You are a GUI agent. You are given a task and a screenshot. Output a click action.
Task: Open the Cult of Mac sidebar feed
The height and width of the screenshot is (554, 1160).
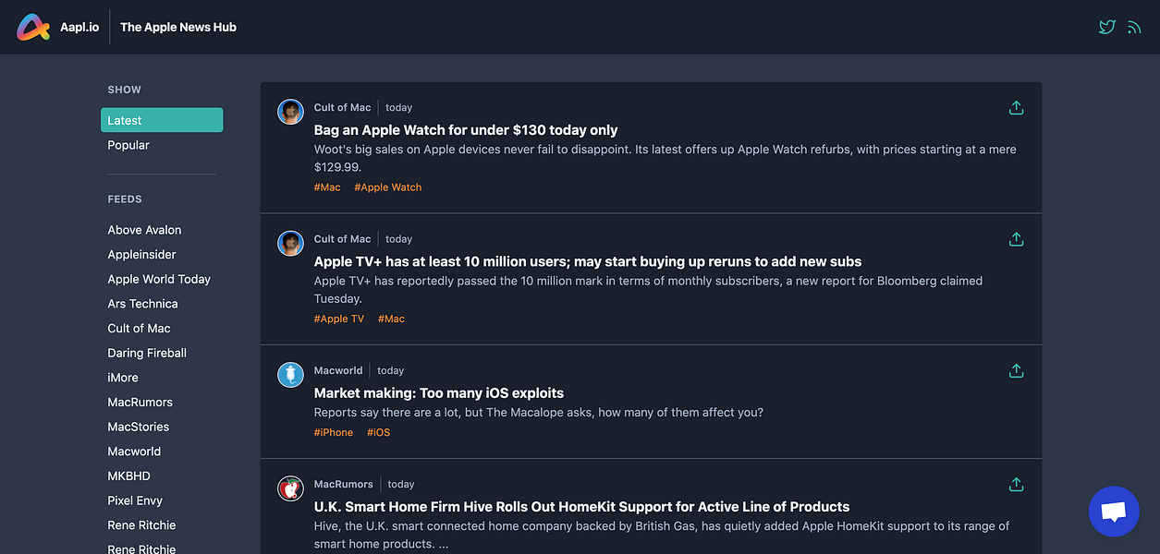139,329
